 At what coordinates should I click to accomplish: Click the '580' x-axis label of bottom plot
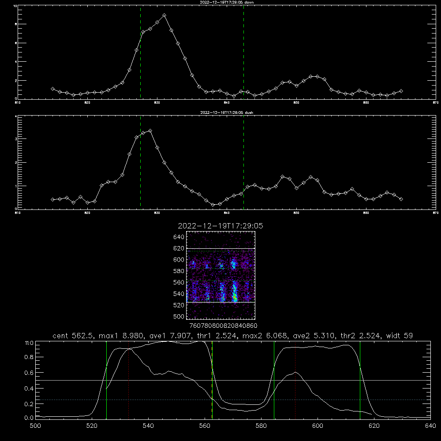tap(261, 426)
